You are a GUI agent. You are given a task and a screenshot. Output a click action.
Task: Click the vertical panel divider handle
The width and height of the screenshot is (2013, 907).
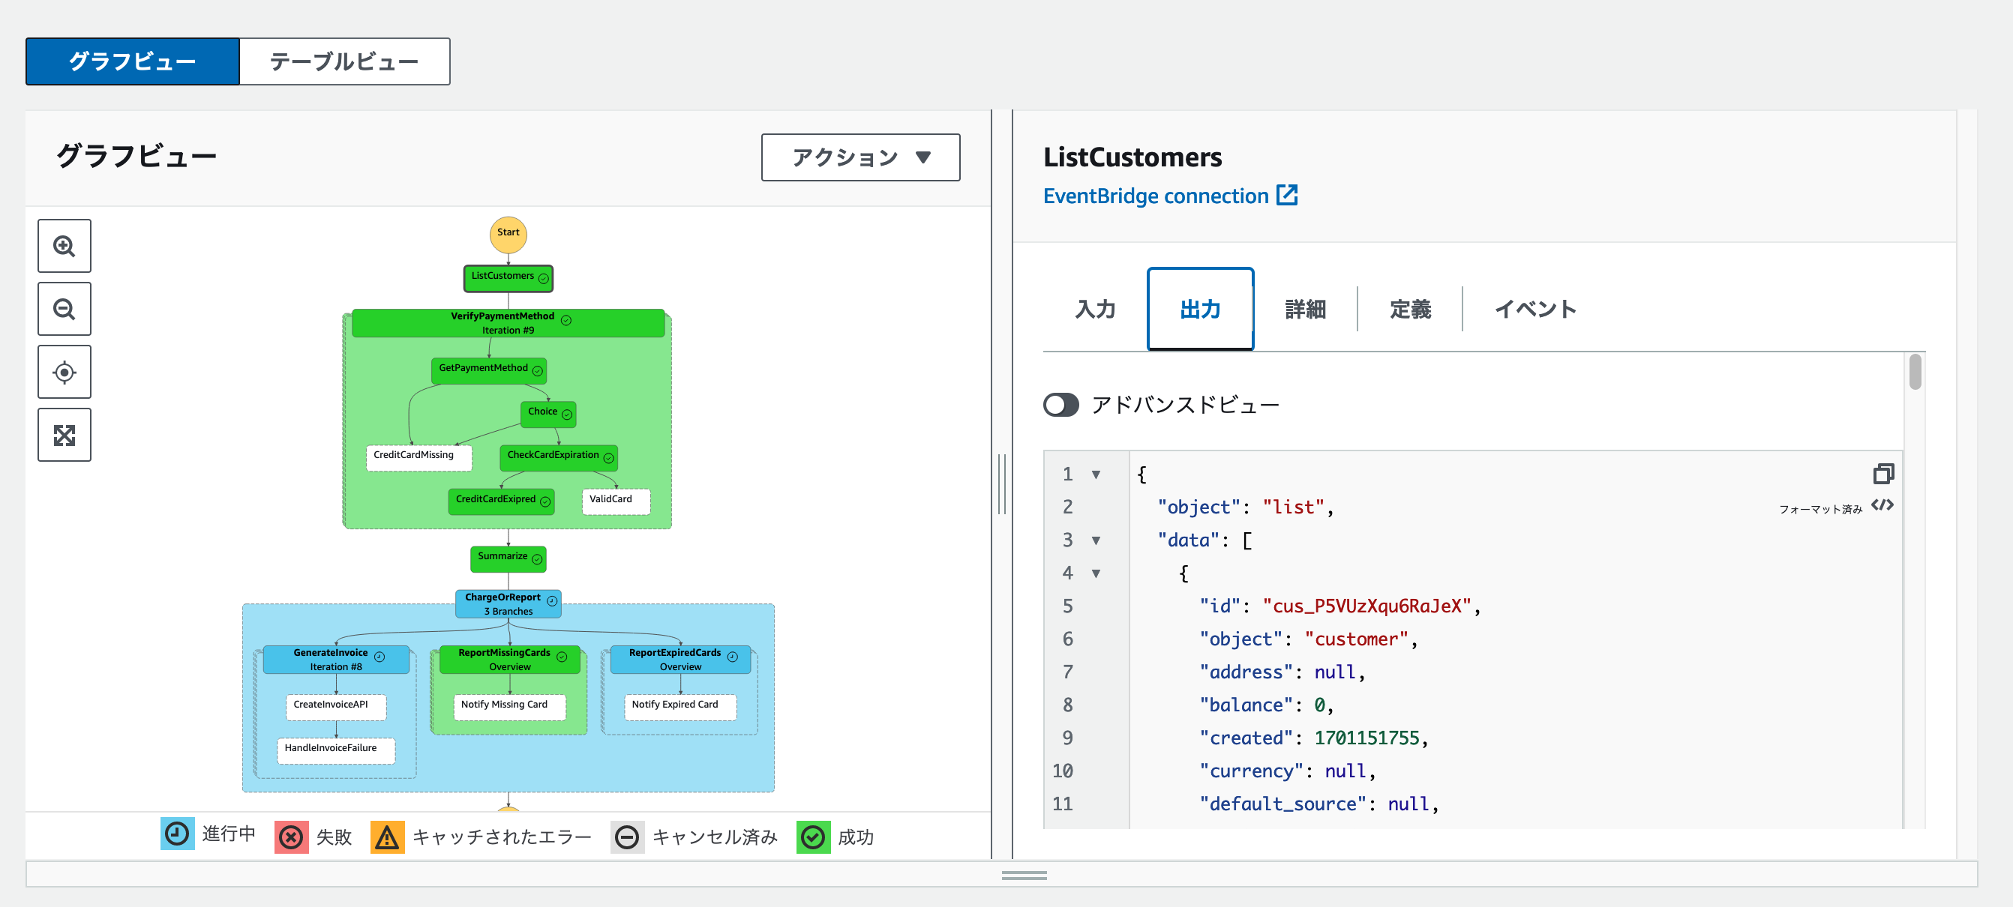point(1002,484)
